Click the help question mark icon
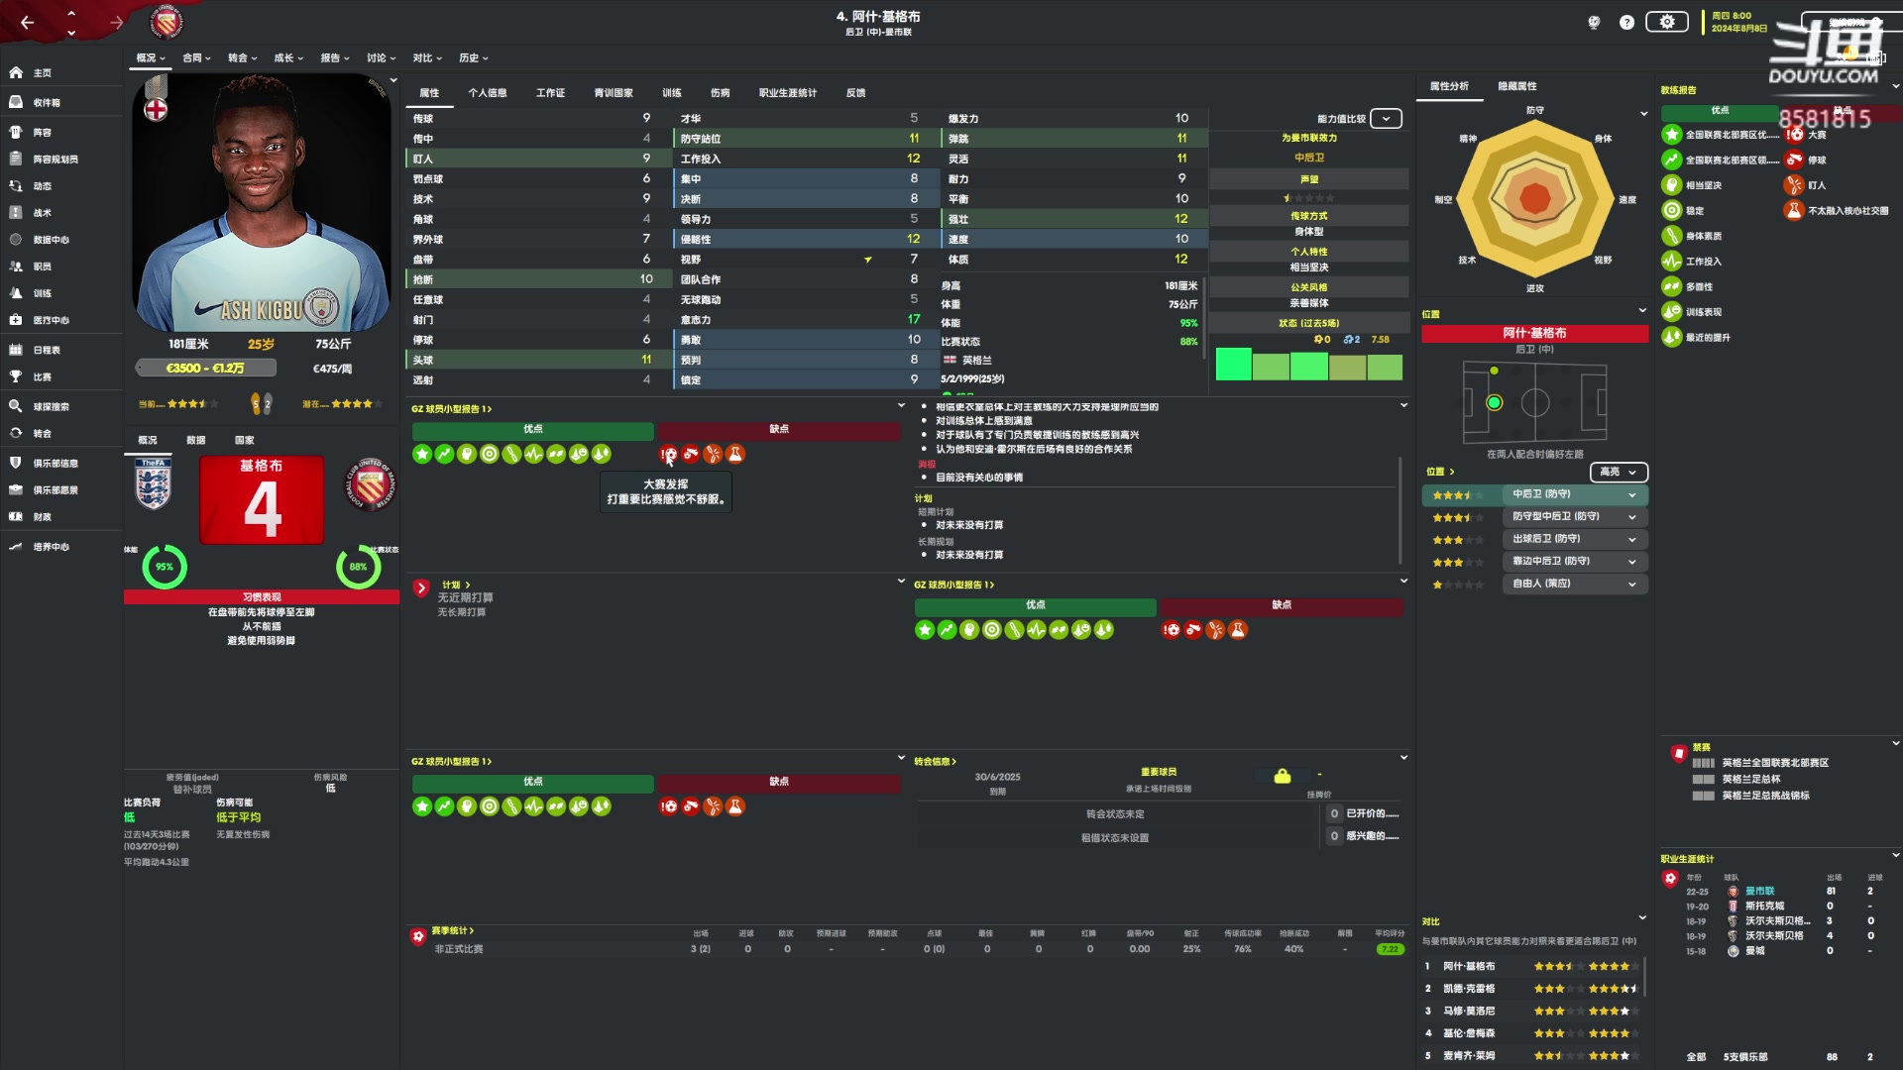Image resolution: width=1903 pixels, height=1070 pixels. pyautogui.click(x=1626, y=22)
